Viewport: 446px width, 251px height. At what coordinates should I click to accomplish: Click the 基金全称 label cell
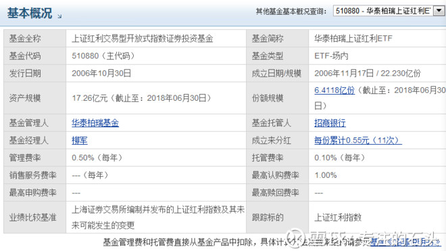click(x=34, y=39)
